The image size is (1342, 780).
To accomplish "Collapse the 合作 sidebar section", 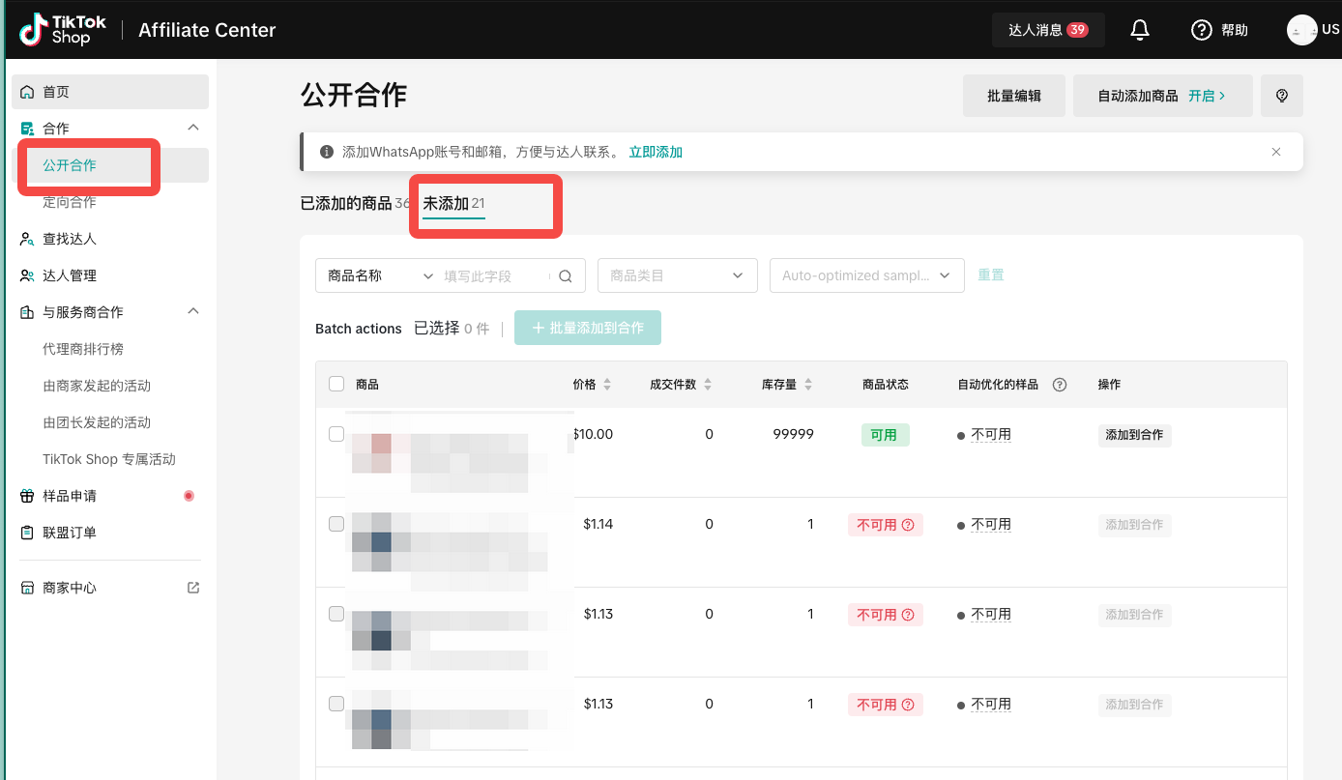I will point(193,128).
